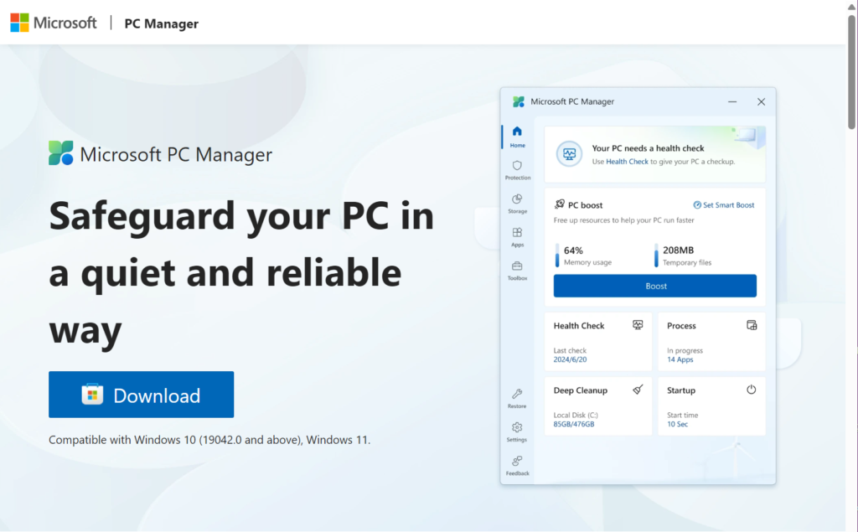Click the Feedback icon in the sidebar
The image size is (858, 532).
517,461
